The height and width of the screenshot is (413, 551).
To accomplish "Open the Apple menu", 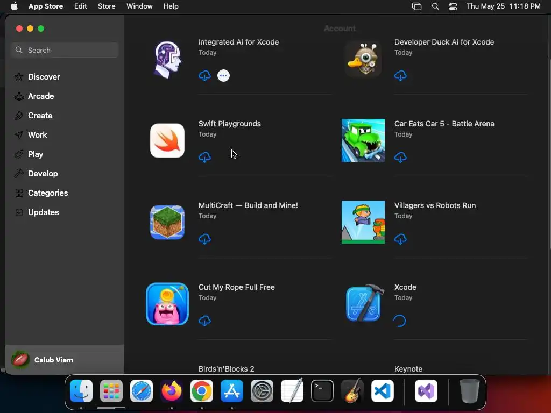I will (x=14, y=6).
